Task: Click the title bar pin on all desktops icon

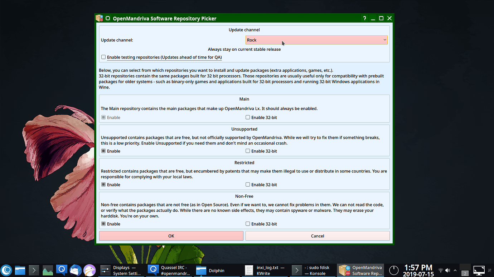Action: coord(108,18)
